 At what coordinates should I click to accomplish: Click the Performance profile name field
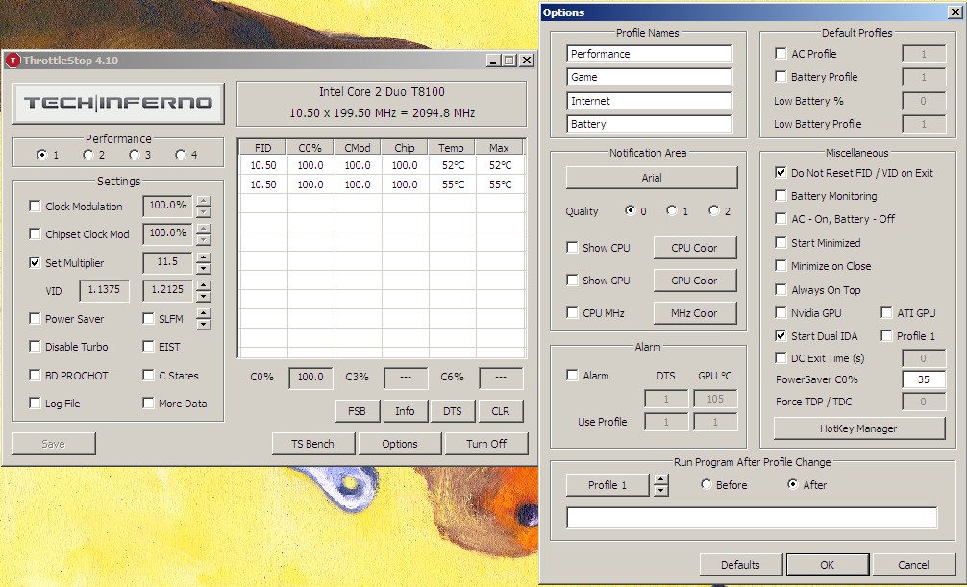coord(650,54)
